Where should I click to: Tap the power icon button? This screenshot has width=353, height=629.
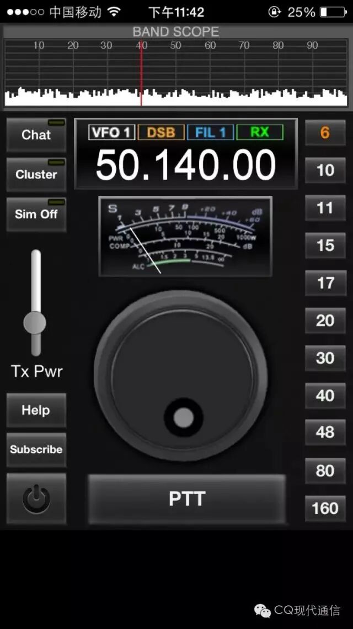tap(36, 499)
